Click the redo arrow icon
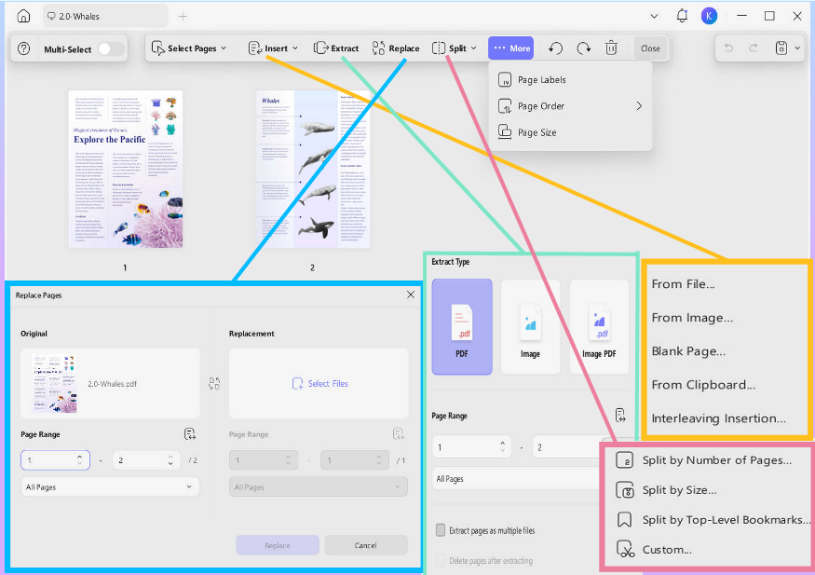The image size is (815, 575). tap(754, 48)
